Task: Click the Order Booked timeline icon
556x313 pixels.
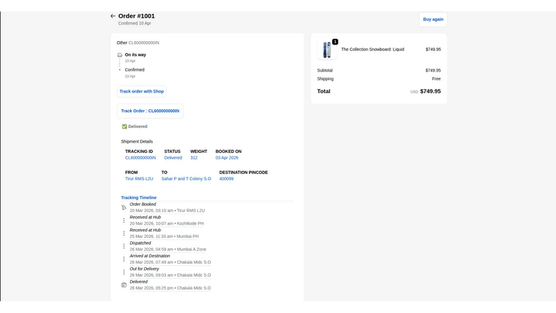Action: pos(124,207)
